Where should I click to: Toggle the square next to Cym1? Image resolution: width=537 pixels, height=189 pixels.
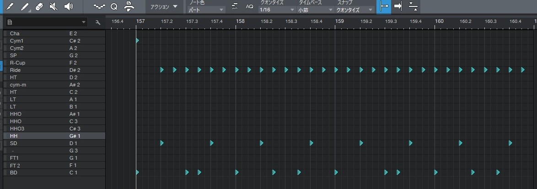5,41
